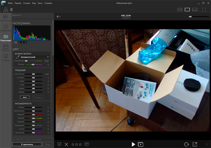211x148 pixels.
Task: Click the X reject icon in bottom bar
Action: [x=66, y=144]
